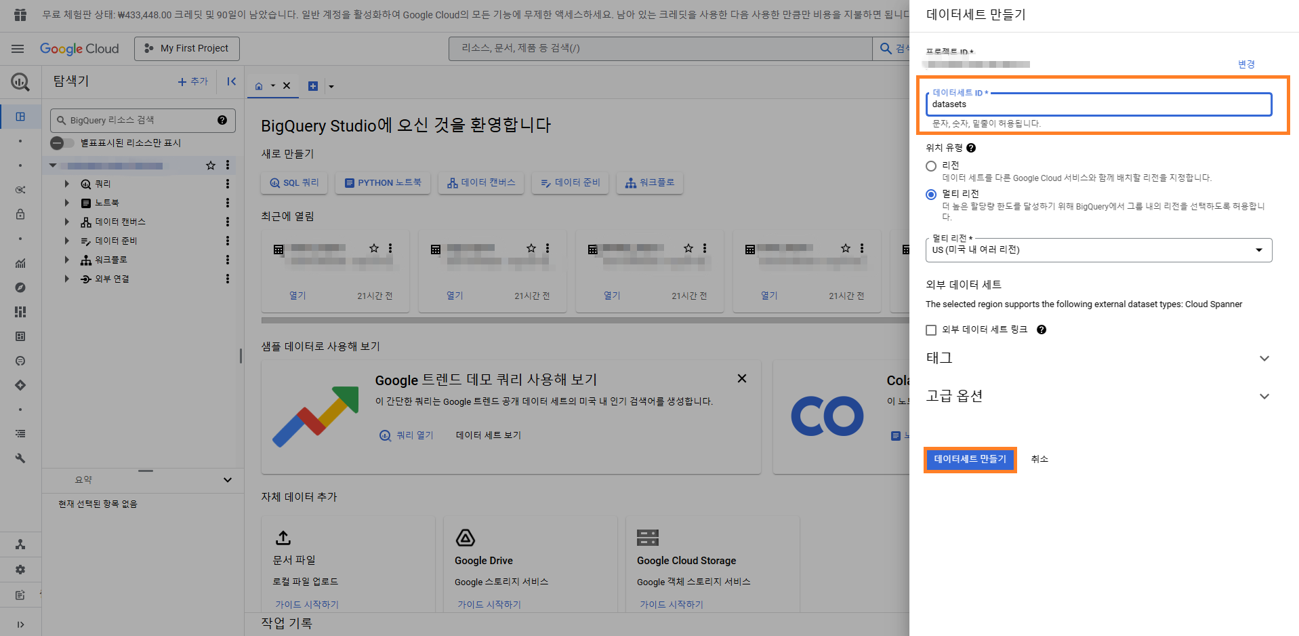1299x636 pixels.
Task: Star the first recently opened card
Action: point(374,248)
